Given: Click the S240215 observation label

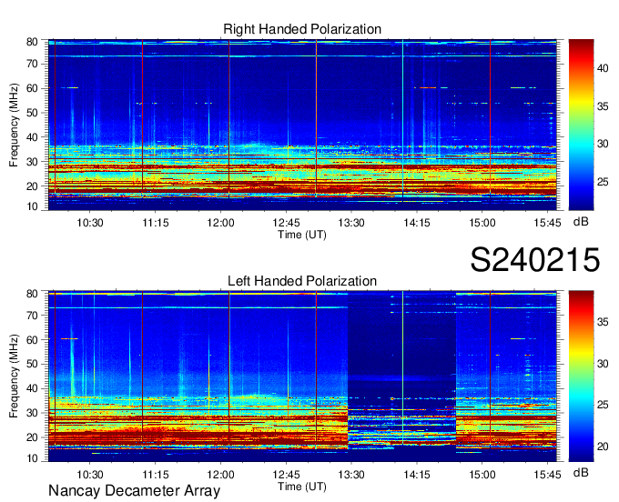Looking at the screenshot, I should pos(535,260).
